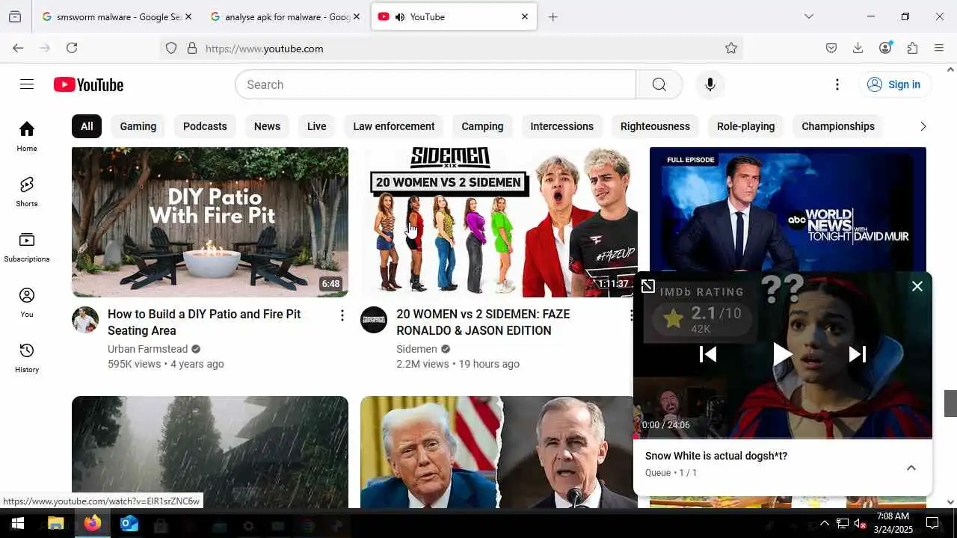Select the Righteousness filter chip
Screen dimensions: 957x538
click(x=655, y=126)
